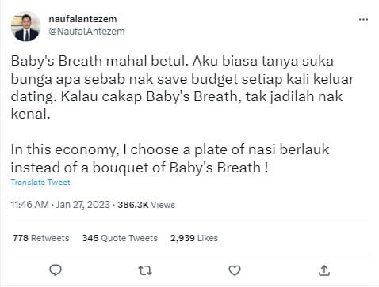Click the word 'budget' in the tweet
The width and height of the screenshot is (379, 287).
coord(215,79)
